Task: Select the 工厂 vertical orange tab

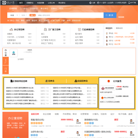Action: click(6, 61)
